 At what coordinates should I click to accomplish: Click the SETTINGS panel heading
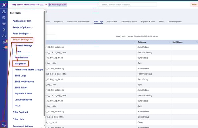16,13
